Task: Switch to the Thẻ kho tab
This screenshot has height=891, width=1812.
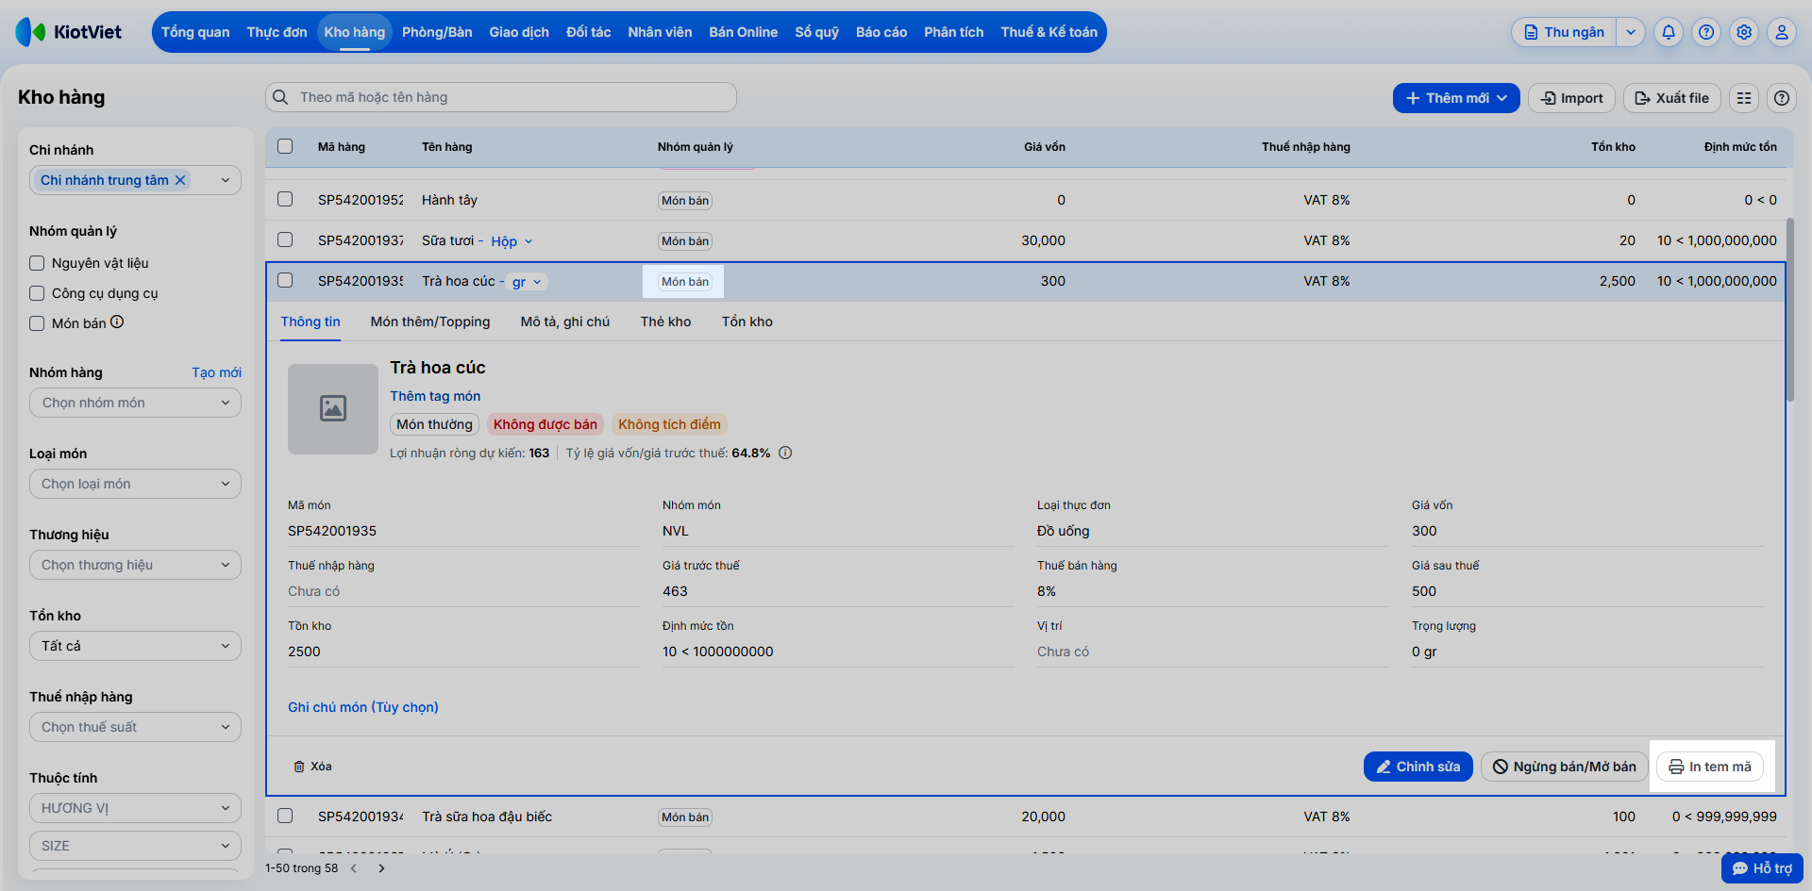Action: (x=666, y=322)
